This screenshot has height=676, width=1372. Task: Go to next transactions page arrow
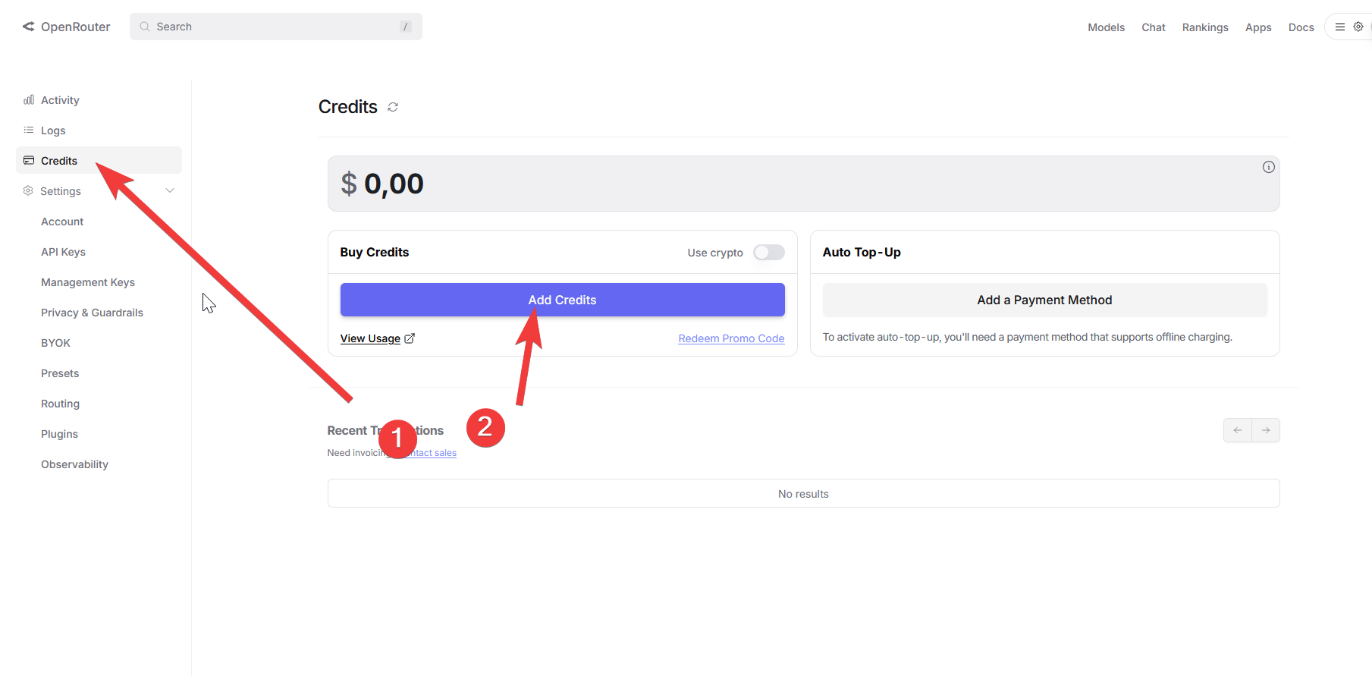click(x=1266, y=430)
